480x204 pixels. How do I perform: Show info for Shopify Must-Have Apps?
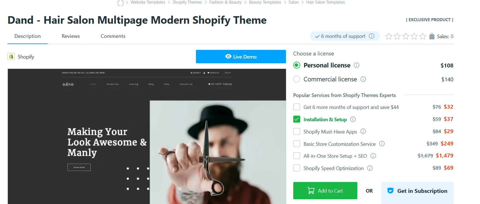[363, 131]
